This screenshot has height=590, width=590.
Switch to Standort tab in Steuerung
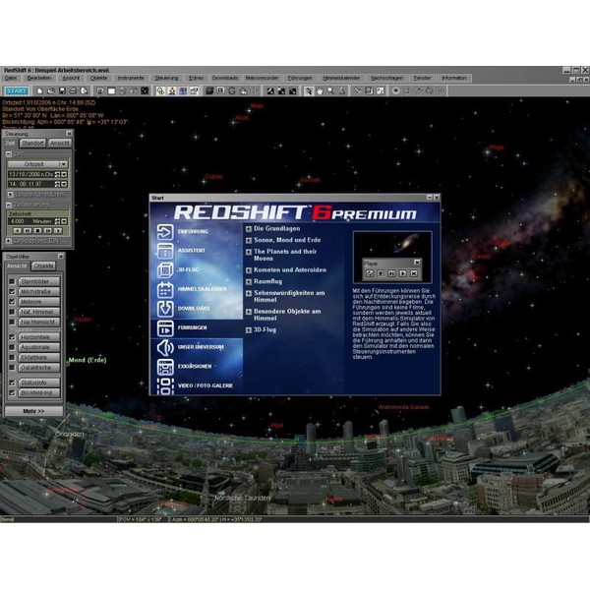pyautogui.click(x=33, y=143)
